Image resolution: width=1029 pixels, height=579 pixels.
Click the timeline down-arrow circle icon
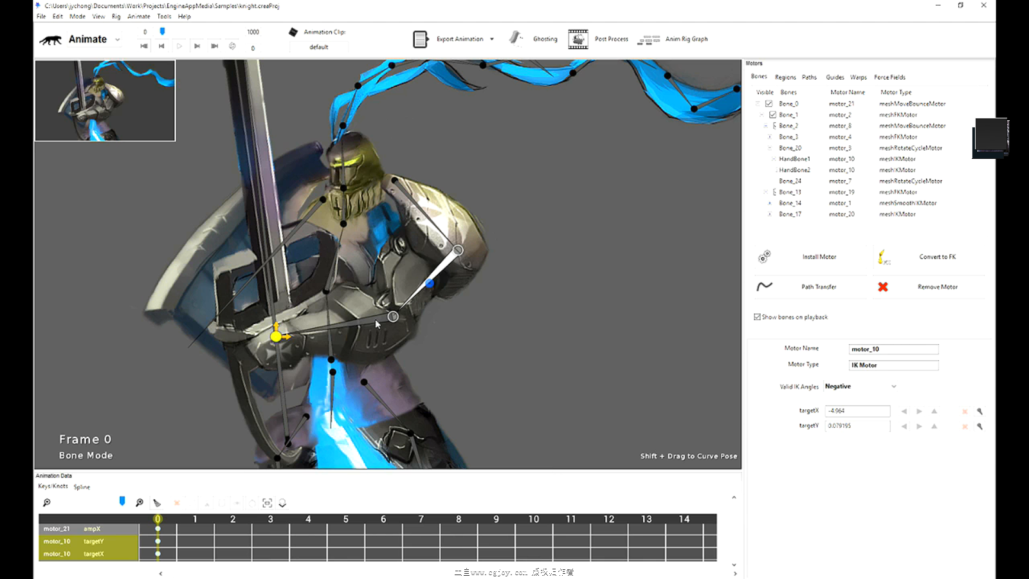click(x=282, y=502)
